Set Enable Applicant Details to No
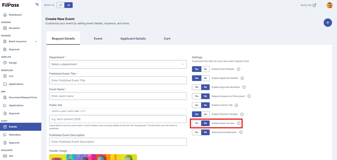 click(x=205, y=78)
